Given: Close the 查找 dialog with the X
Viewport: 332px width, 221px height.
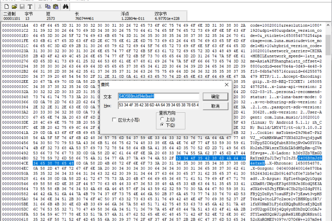Looking at the screenshot, I should (x=226, y=85).
